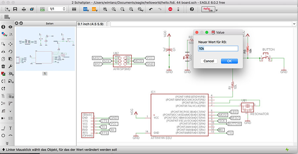Image resolution: width=298 pixels, height=154 pixels.
Task: Expand more tools chevron at toolbar bottom
Action: (x=7, y=143)
